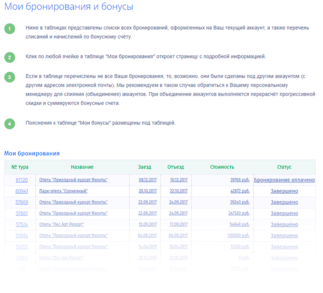Click check-in date 15.09.2017
The height and width of the screenshot is (293, 323).
pos(148,224)
